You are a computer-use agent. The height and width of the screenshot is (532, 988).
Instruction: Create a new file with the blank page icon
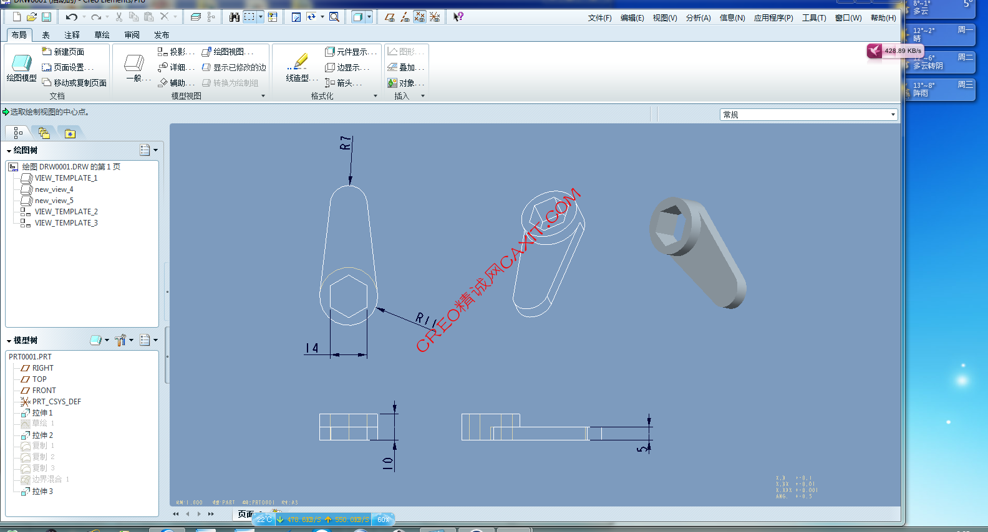click(17, 17)
